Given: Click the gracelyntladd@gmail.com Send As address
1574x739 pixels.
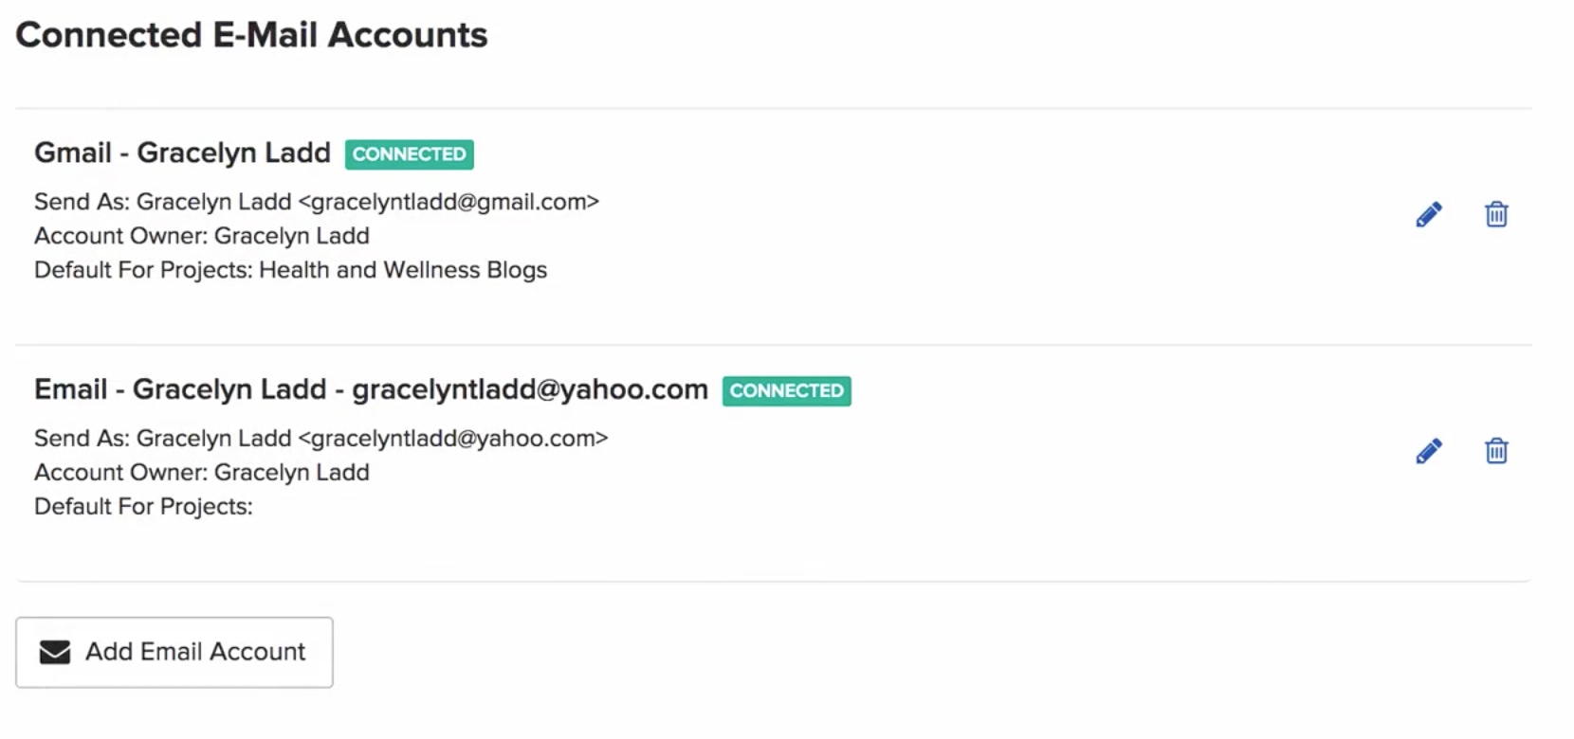Looking at the screenshot, I should coord(448,202).
